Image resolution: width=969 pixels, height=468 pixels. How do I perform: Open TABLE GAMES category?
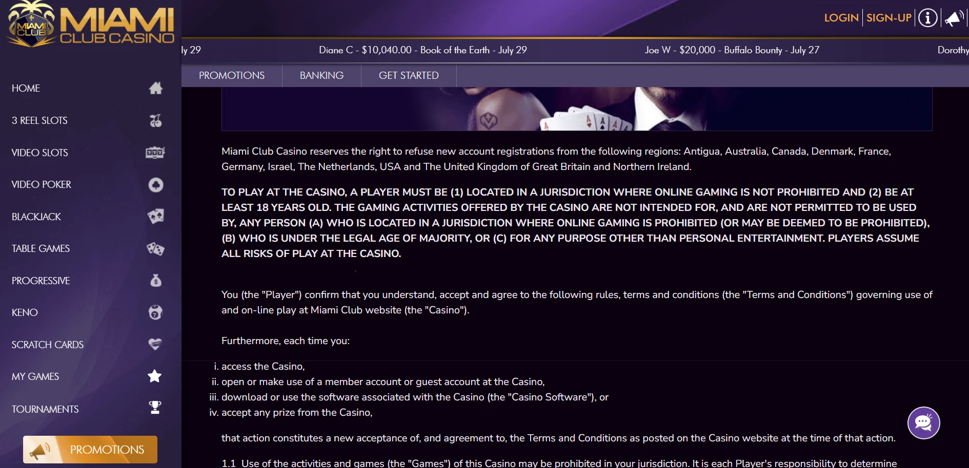click(41, 248)
